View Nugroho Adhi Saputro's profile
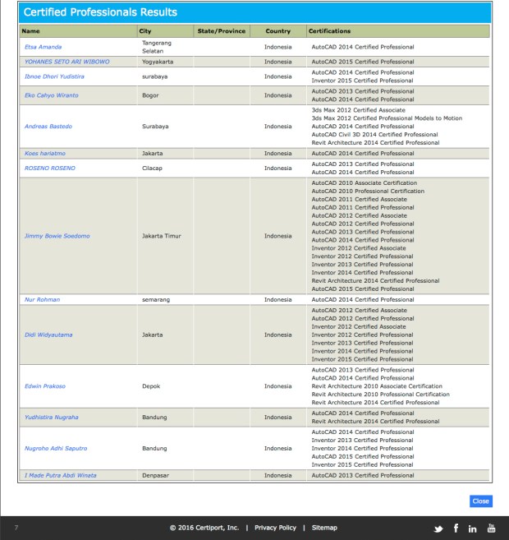This screenshot has height=540, width=509. click(56, 449)
